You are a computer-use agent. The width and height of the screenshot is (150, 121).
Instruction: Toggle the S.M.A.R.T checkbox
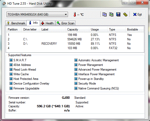(11, 60)
